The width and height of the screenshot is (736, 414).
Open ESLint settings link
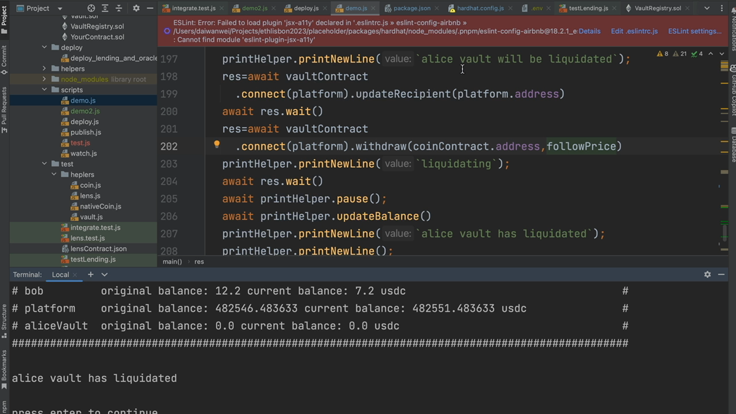point(695,31)
